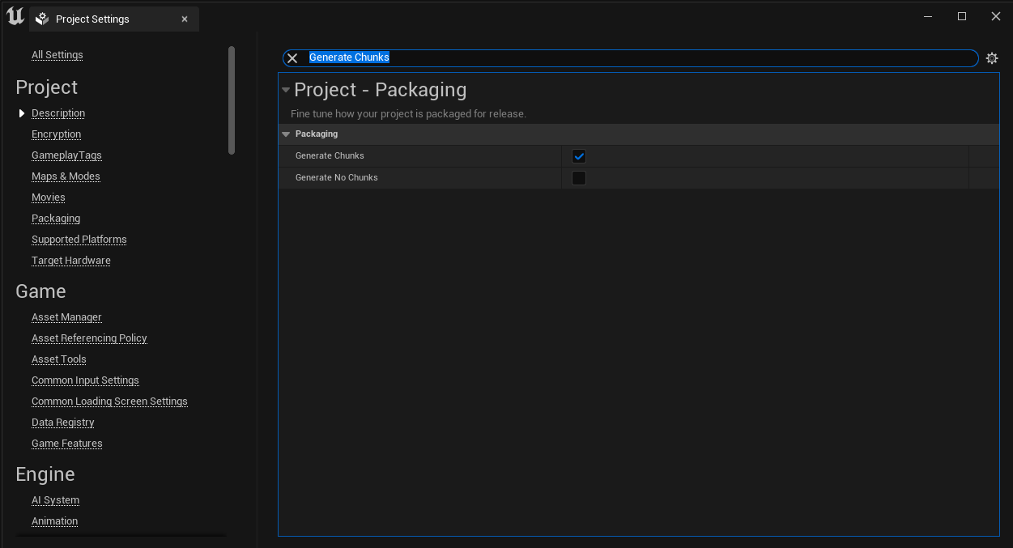This screenshot has width=1013, height=548.
Task: Collapse the Packaging category header
Action: [x=285, y=134]
